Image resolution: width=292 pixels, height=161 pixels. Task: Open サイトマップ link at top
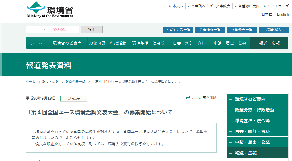tap(278, 6)
